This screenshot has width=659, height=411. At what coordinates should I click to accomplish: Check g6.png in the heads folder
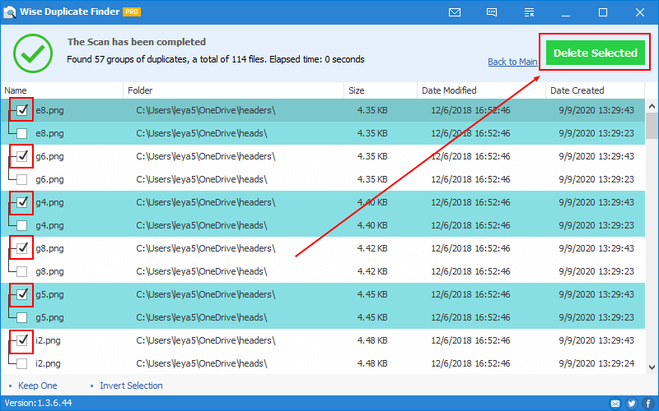(x=22, y=179)
